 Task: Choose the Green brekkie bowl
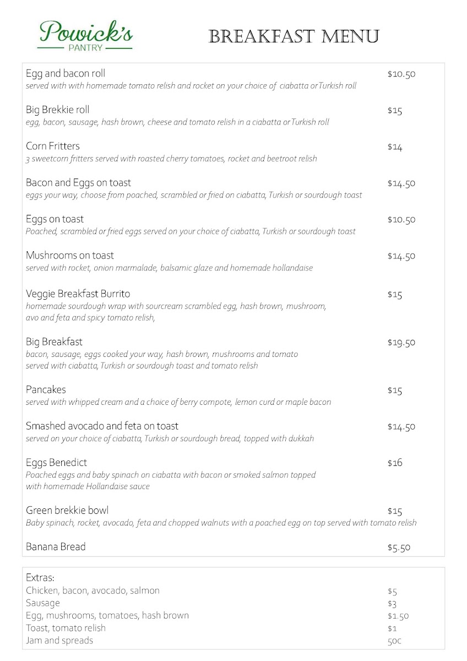[67, 510]
